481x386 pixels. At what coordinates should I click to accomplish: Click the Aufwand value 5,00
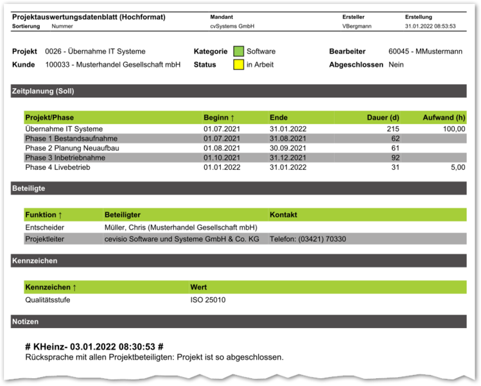pos(458,167)
